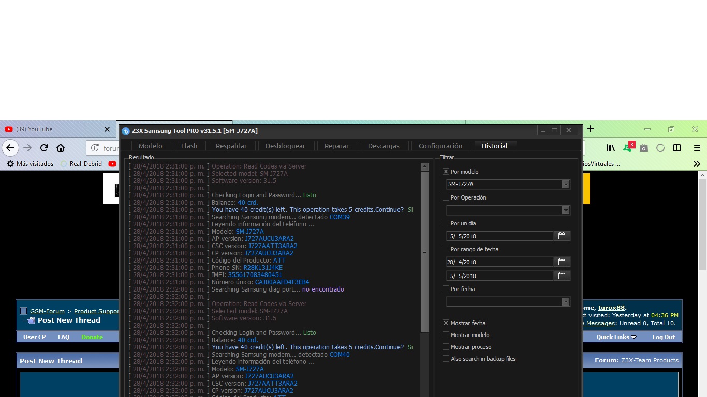Image resolution: width=707 pixels, height=397 pixels.
Task: Click the Phone SN value R28K131J4KE
Action: [263, 268]
